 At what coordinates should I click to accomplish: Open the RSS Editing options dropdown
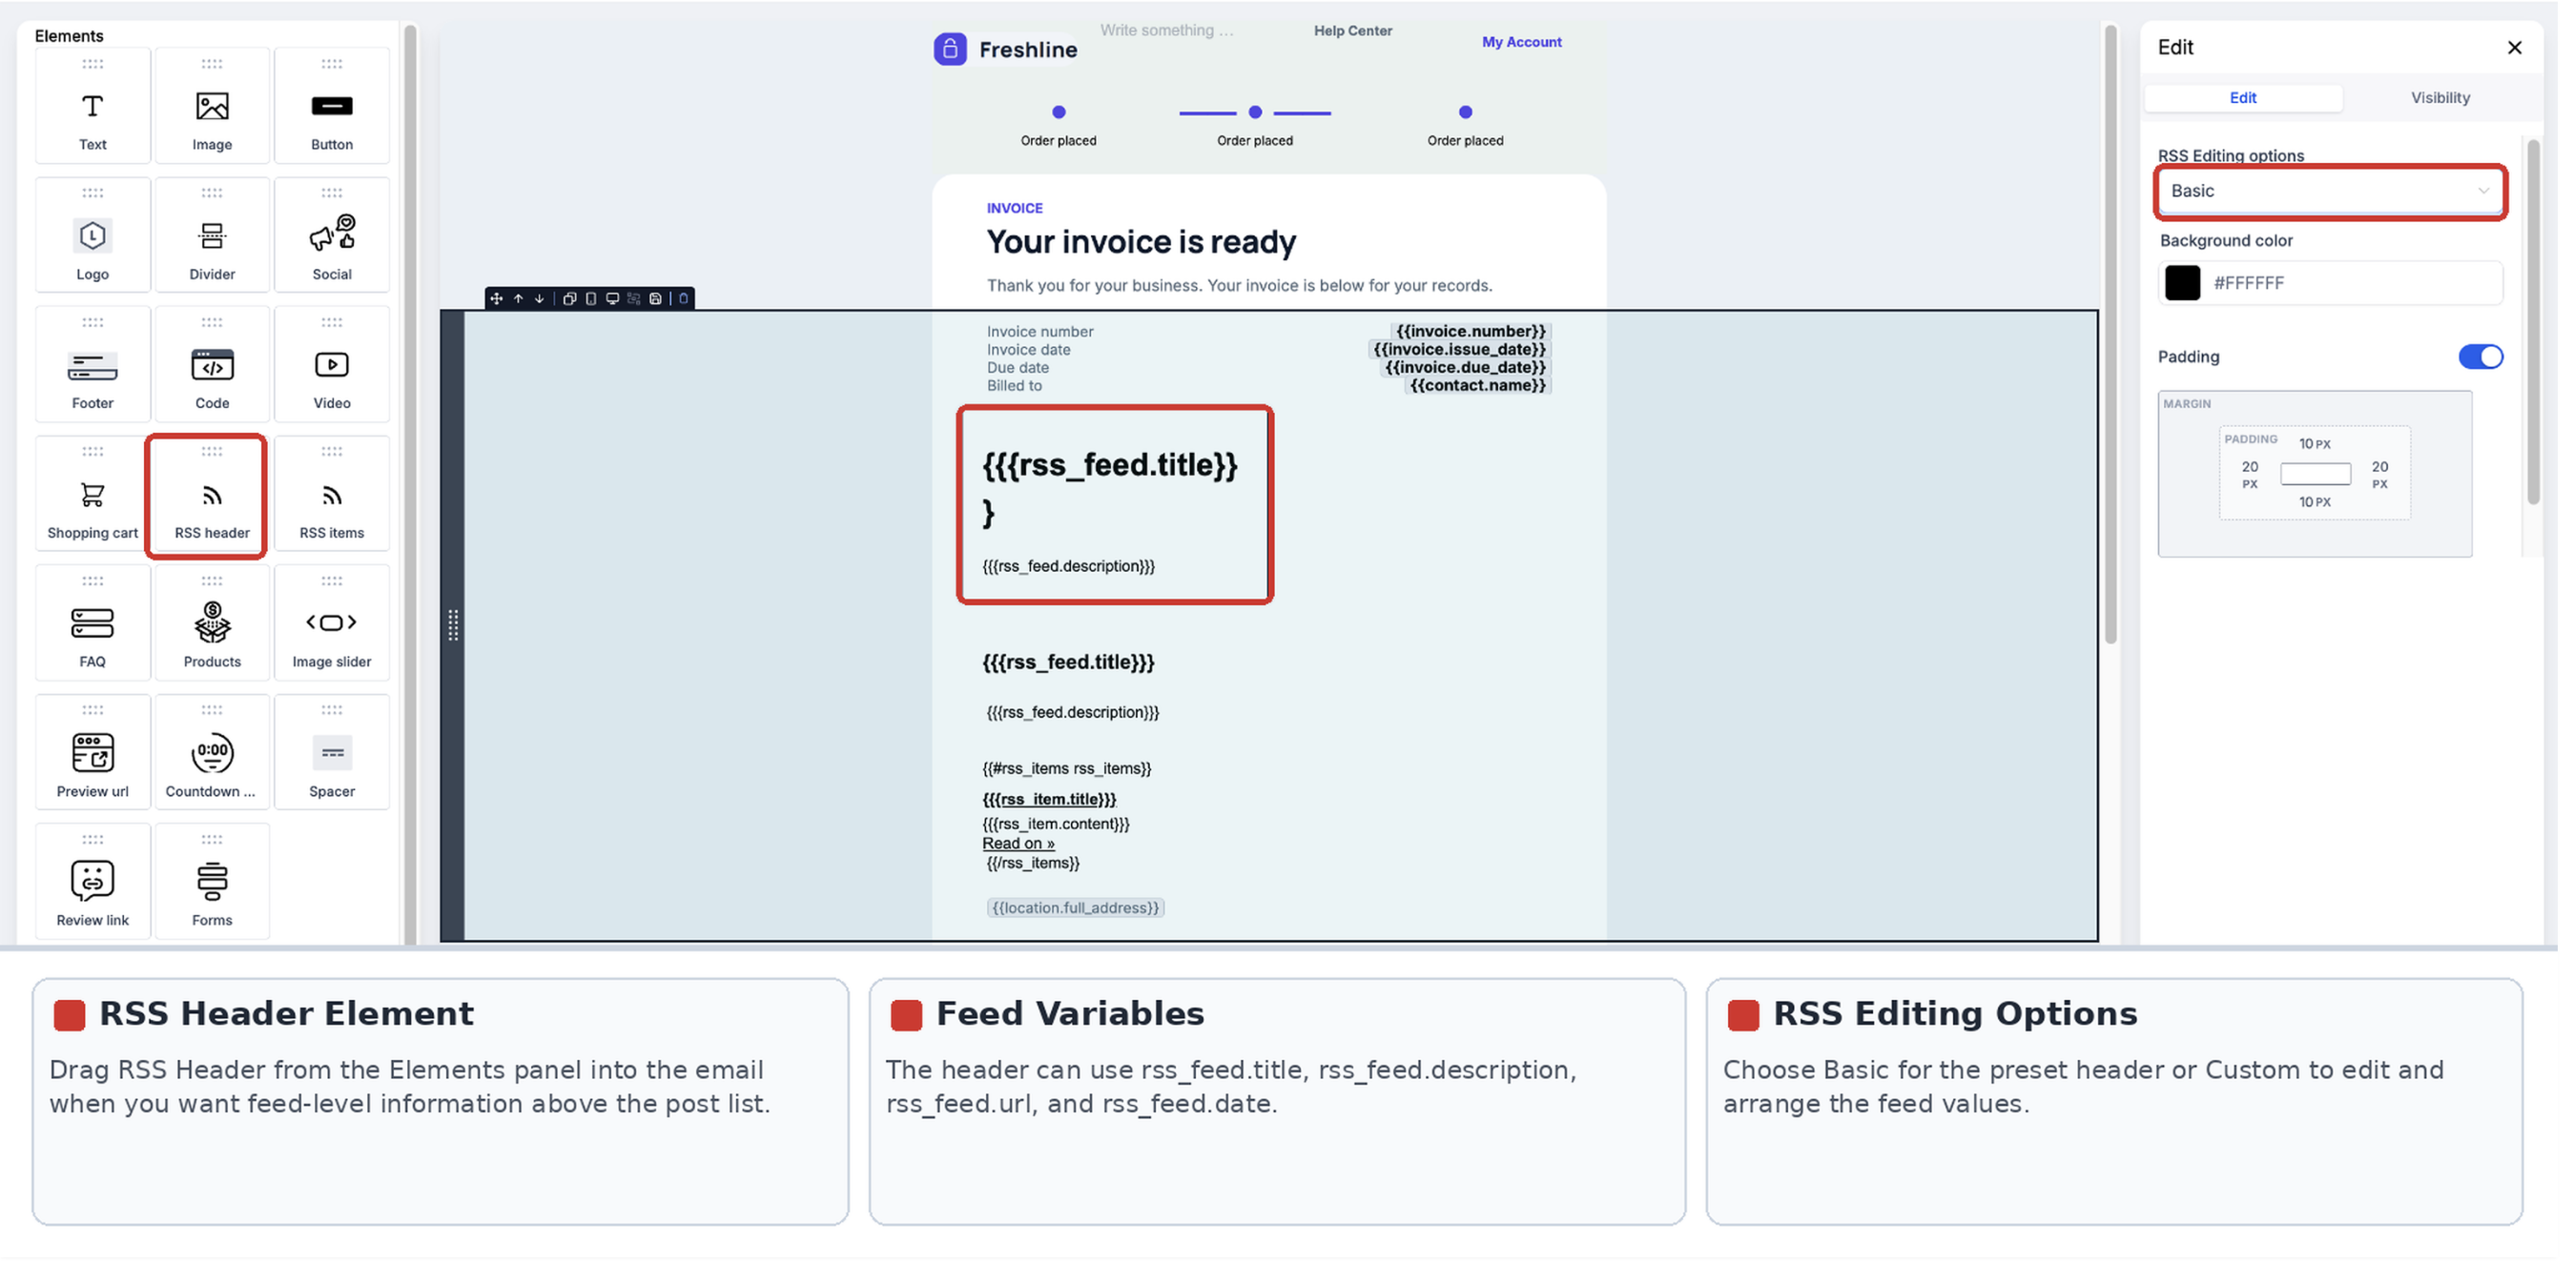pyautogui.click(x=2342, y=192)
